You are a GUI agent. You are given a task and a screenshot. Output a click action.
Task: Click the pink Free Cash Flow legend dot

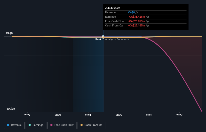(51, 125)
